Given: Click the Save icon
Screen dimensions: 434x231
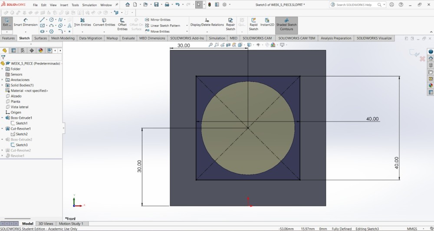Looking at the screenshot, I should click(156, 5).
